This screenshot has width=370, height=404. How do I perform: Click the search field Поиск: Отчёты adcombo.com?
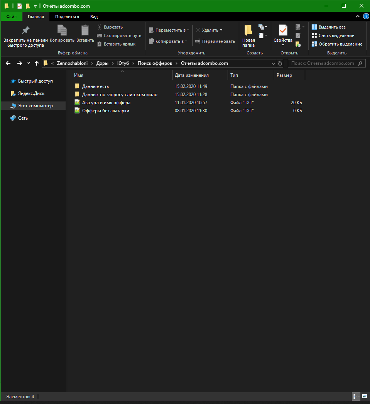tap(323, 63)
